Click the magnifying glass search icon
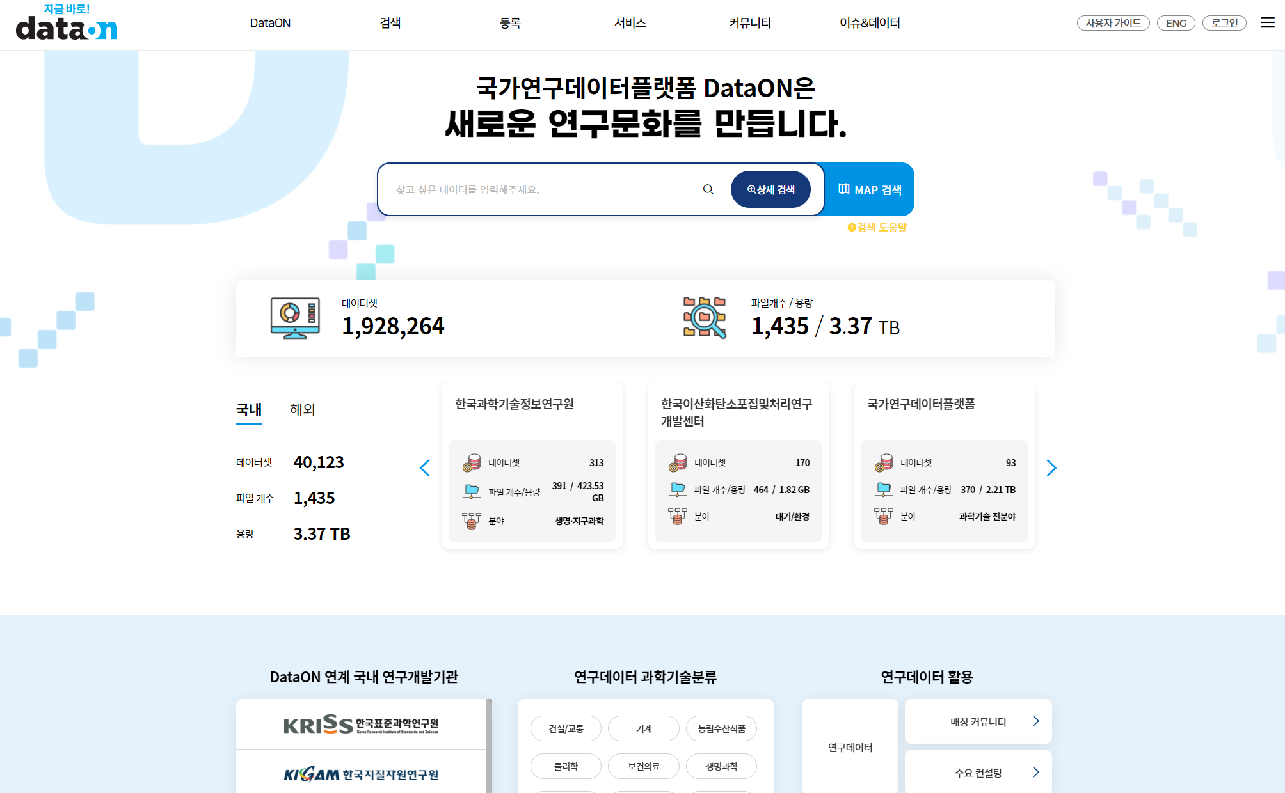Screen dimensions: 1285x793 click(x=708, y=189)
